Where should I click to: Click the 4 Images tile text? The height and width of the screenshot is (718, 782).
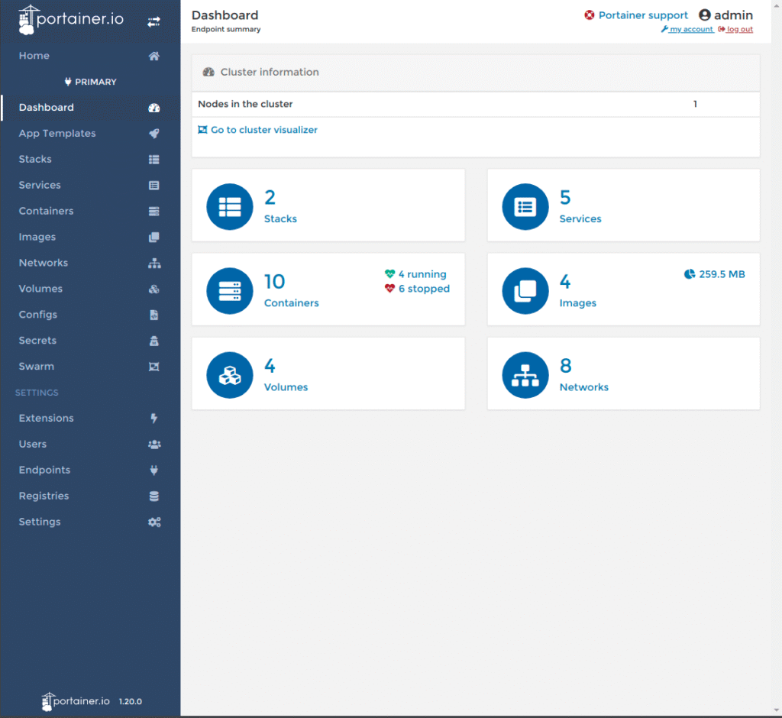click(x=577, y=291)
